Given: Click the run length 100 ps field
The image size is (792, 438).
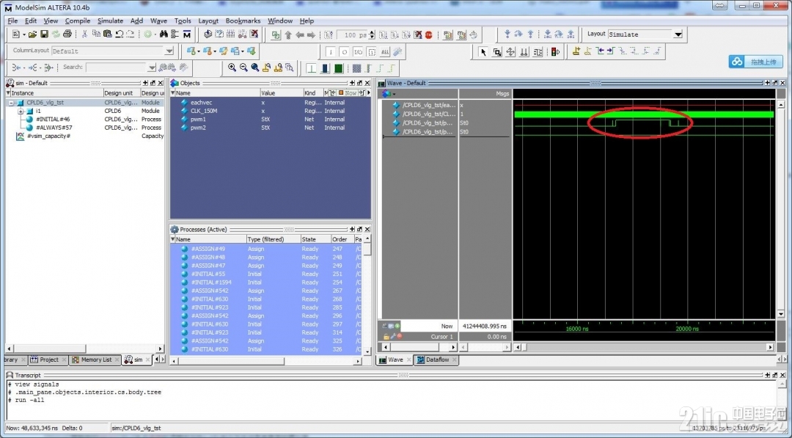Looking at the screenshot, I should [x=353, y=35].
